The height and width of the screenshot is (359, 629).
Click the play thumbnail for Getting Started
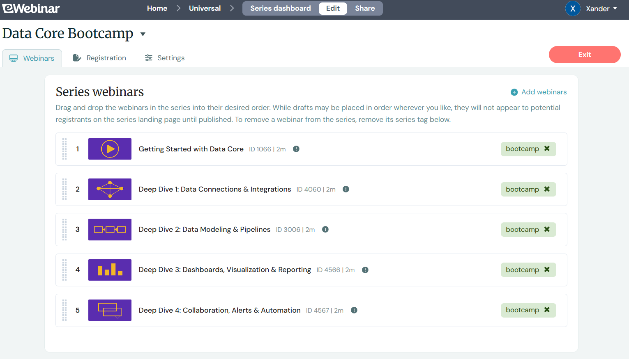coord(110,149)
